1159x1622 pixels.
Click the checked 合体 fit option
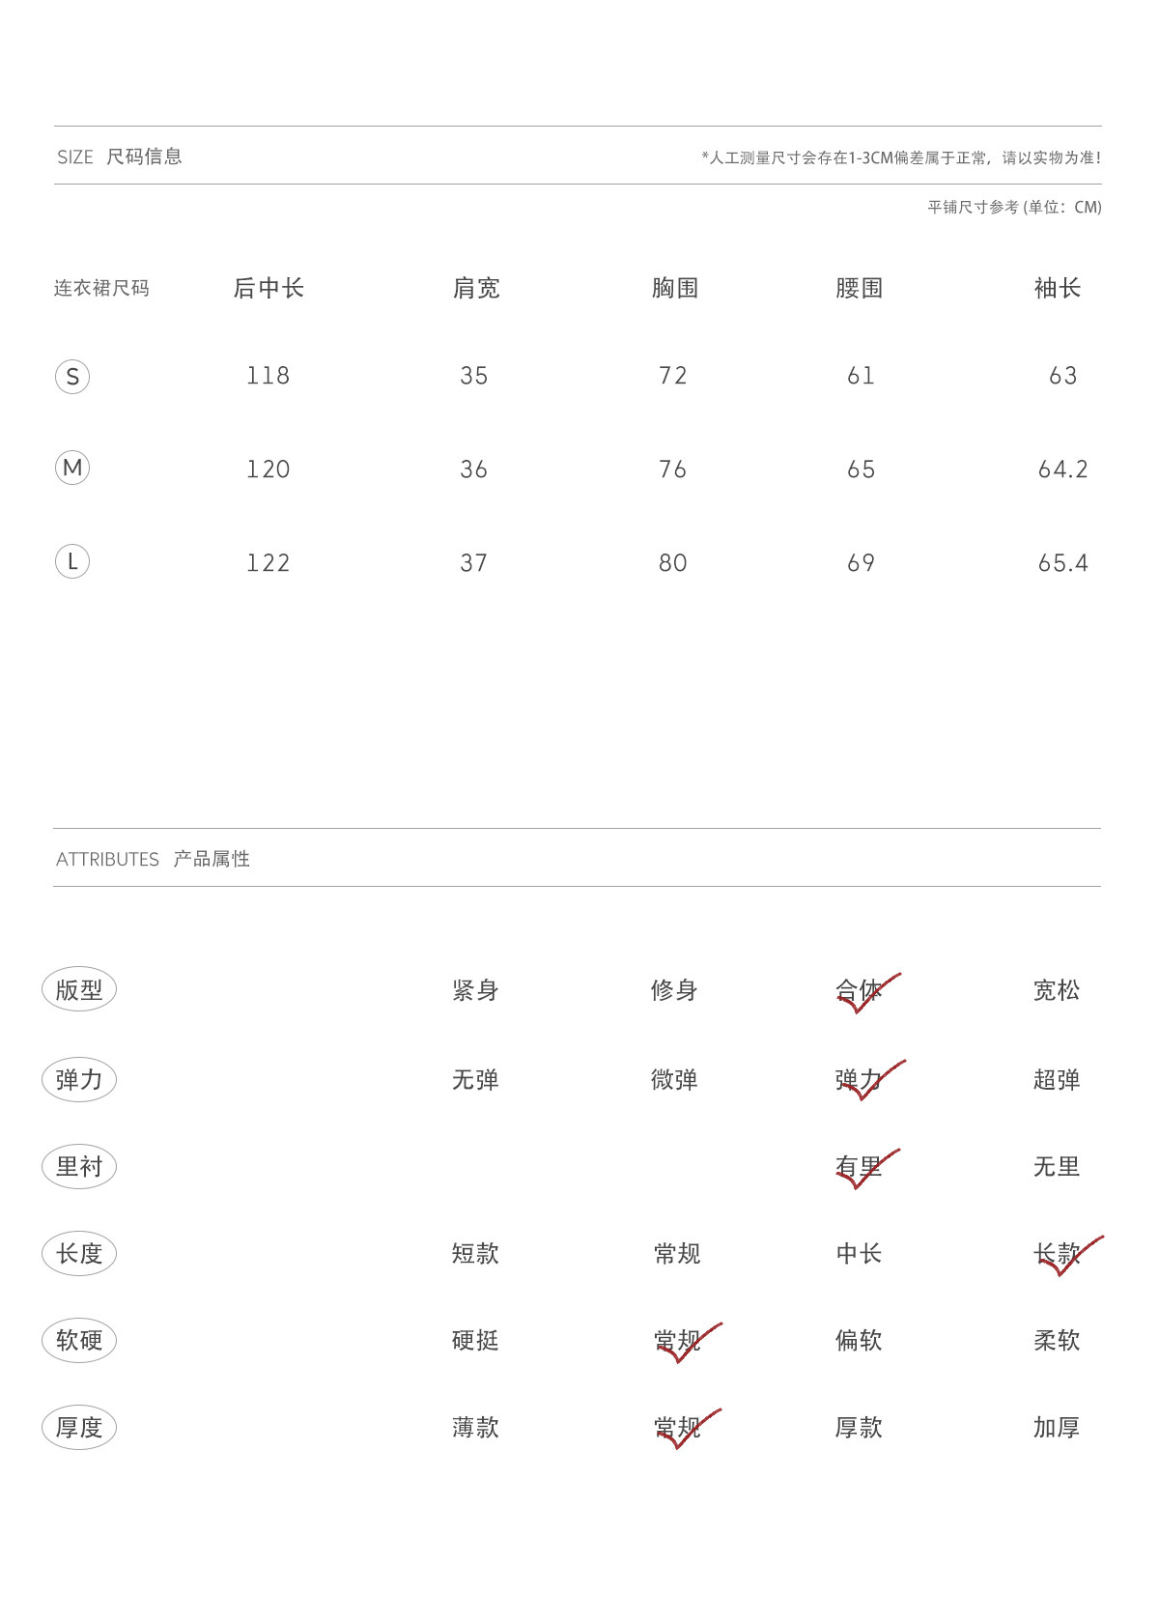pos(860,990)
